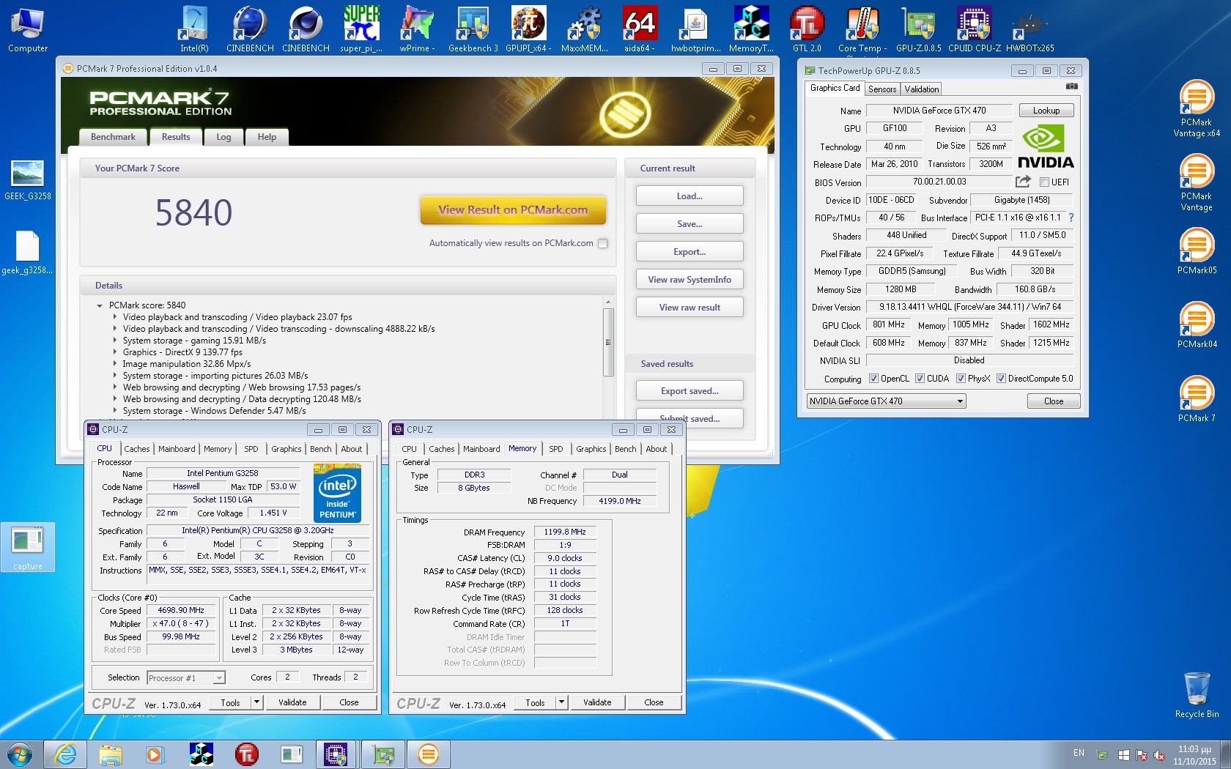Click the Windows Start button
The width and height of the screenshot is (1231, 769).
point(20,754)
